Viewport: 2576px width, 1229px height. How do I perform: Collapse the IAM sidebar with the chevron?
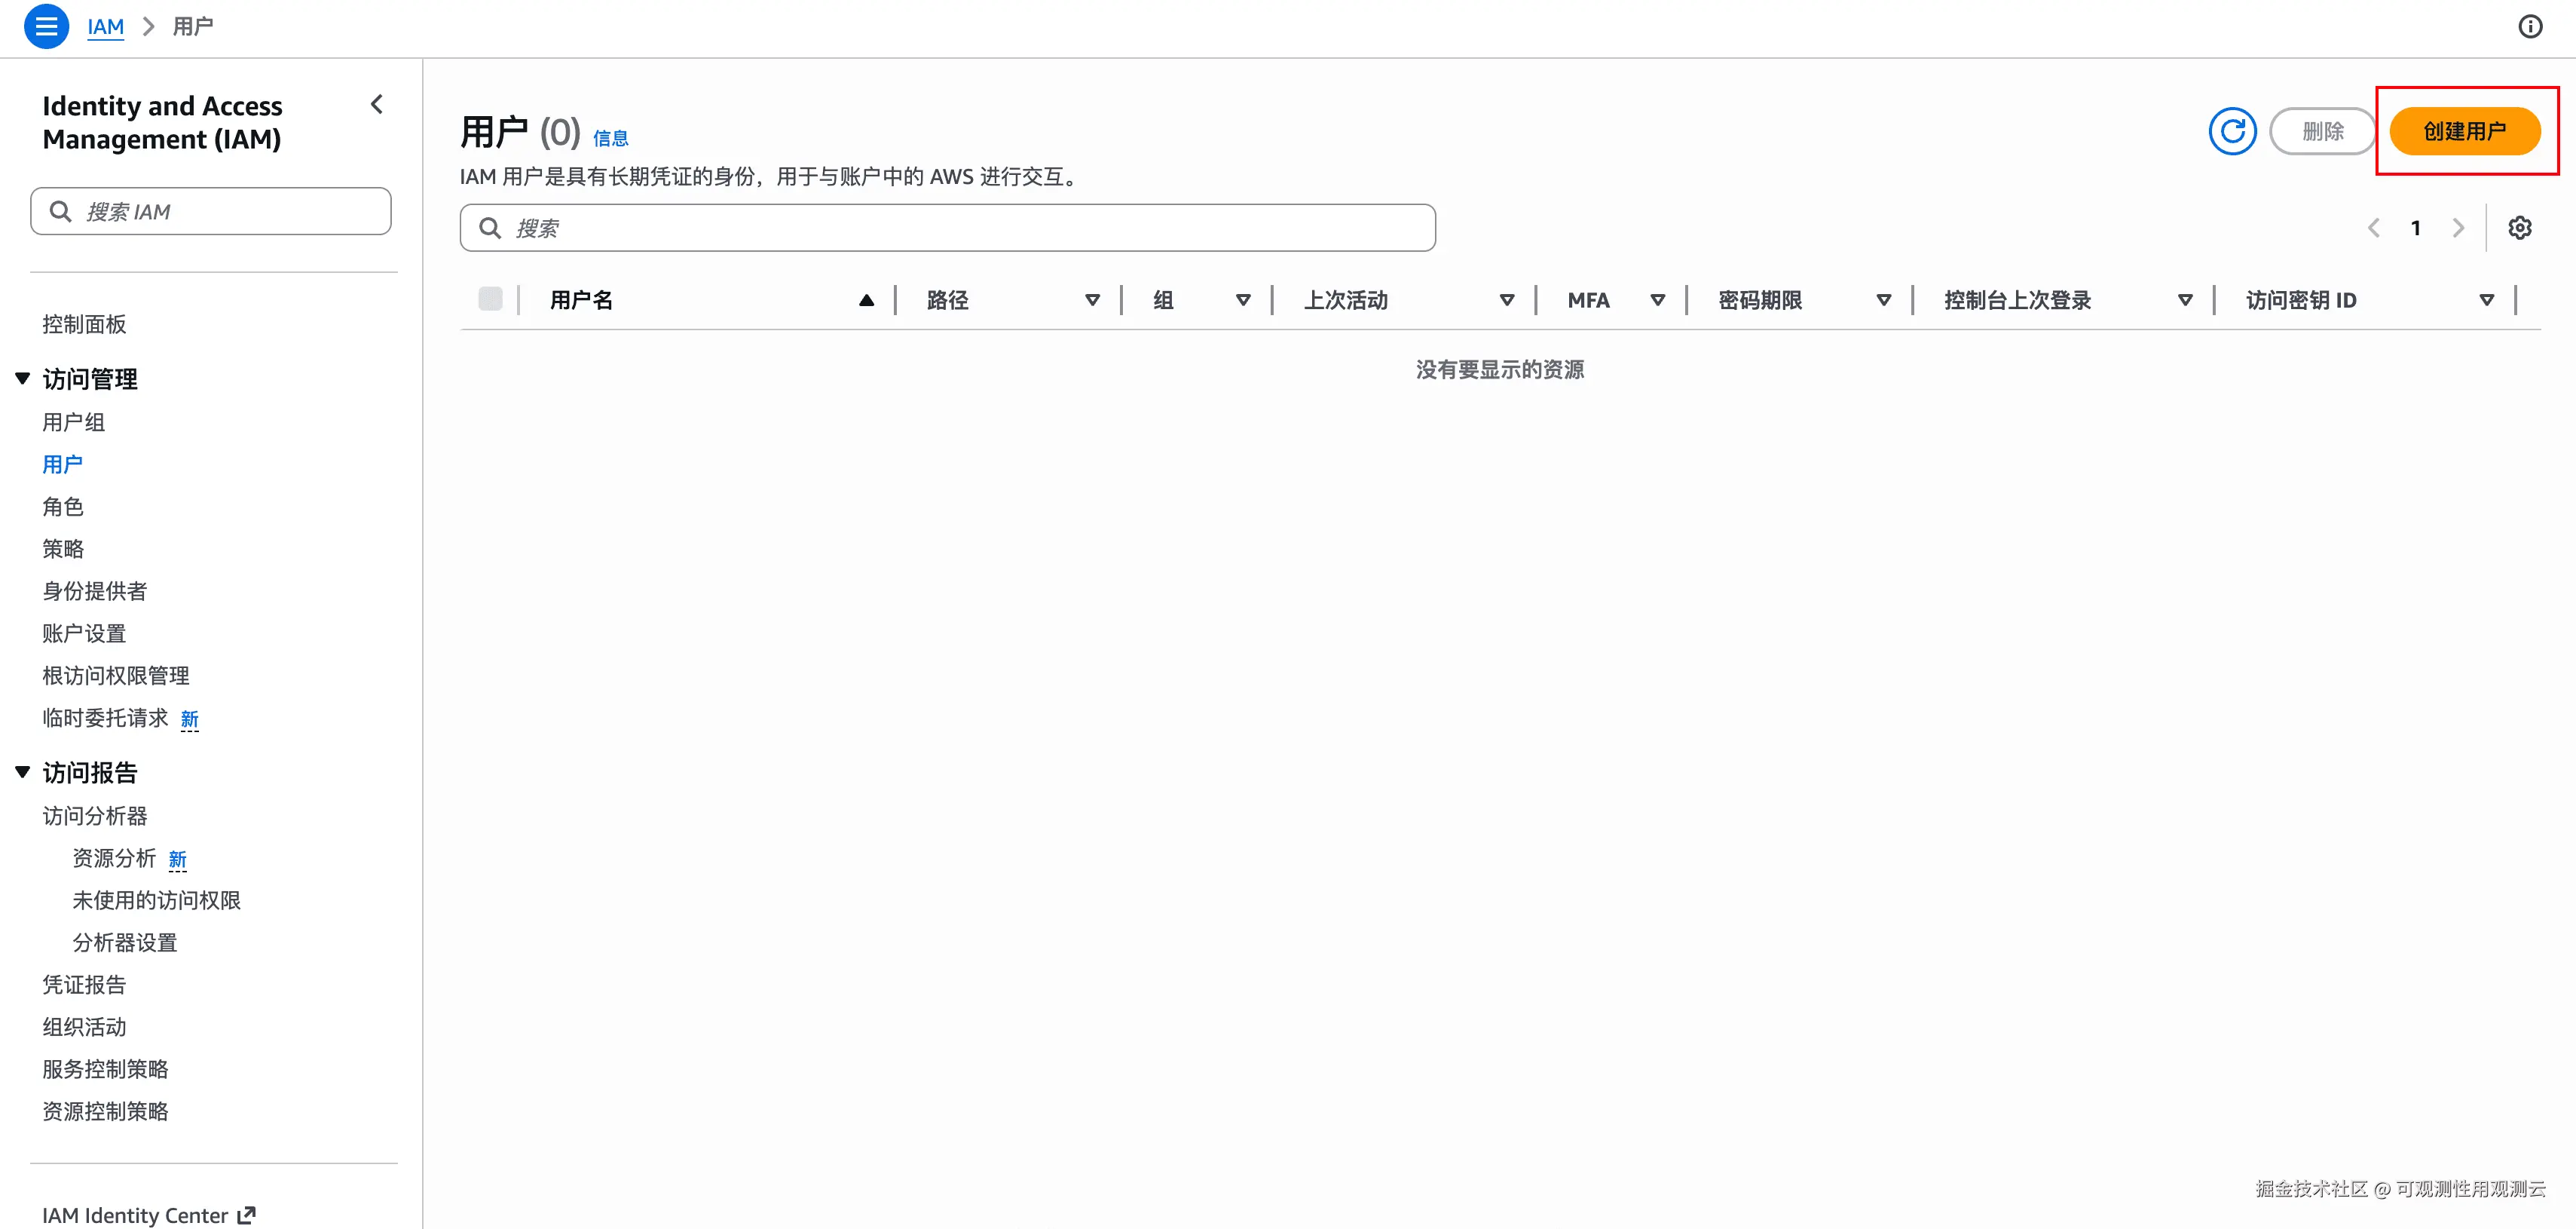point(377,104)
